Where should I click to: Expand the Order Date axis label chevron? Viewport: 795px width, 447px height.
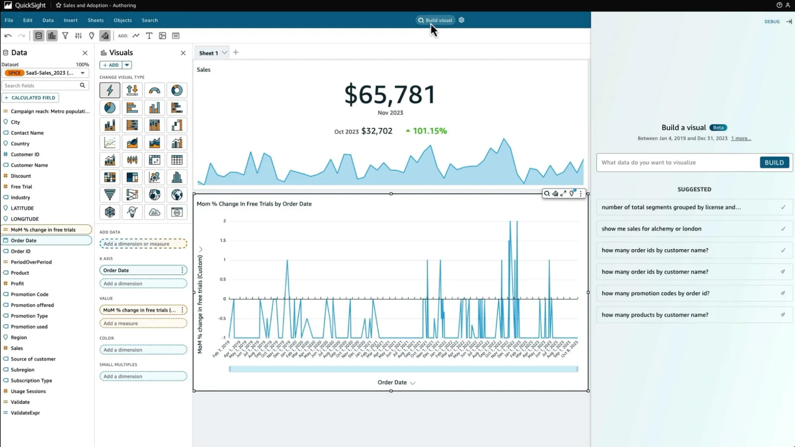(x=413, y=383)
